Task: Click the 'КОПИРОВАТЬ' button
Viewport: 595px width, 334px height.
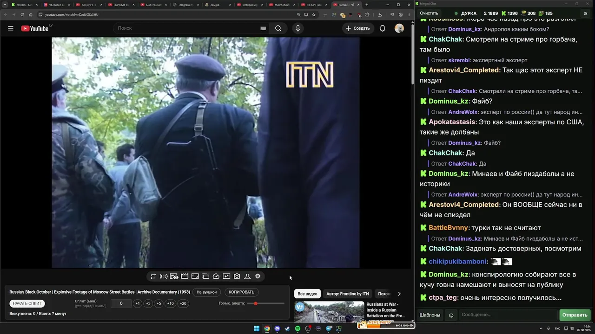Action: (242, 292)
